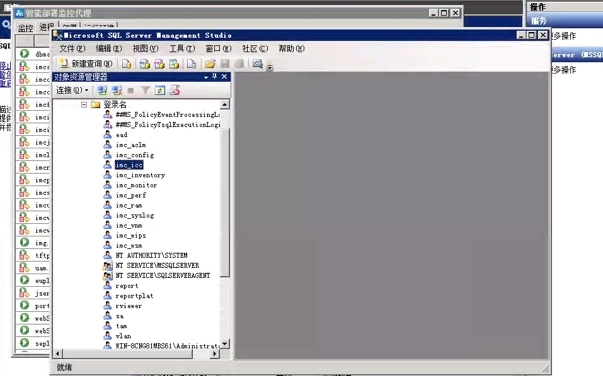Open the 连接 connect dropdown
Image resolution: width=603 pixels, height=376 pixels.
(72, 90)
